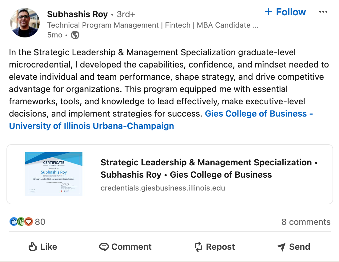This screenshot has height=262, width=339.
Task: Click the red heart love reaction icon
Action: point(29,222)
